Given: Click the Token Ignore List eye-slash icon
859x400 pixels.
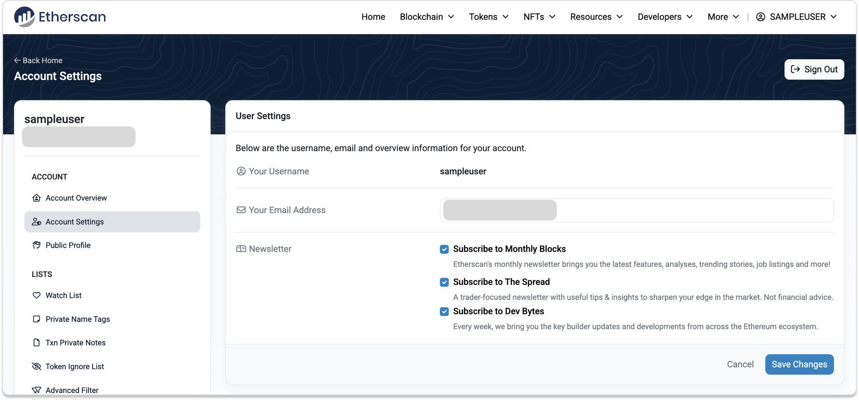Looking at the screenshot, I should tap(37, 366).
